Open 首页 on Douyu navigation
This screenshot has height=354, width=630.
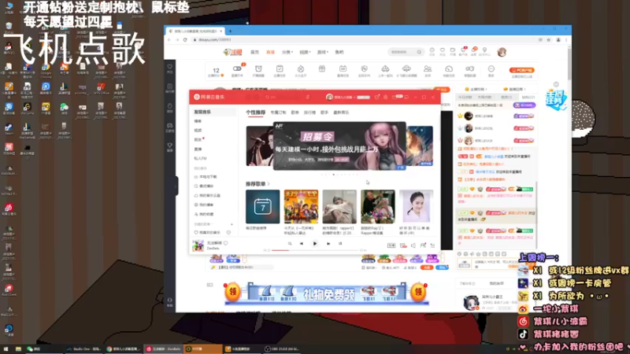pos(254,52)
